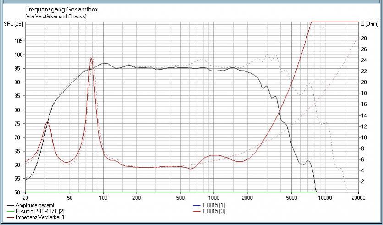
Task: Click the impedance axis value 22
Action: point(364,71)
